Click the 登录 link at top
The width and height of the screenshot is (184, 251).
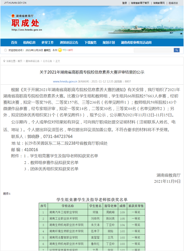click(x=125, y=3)
